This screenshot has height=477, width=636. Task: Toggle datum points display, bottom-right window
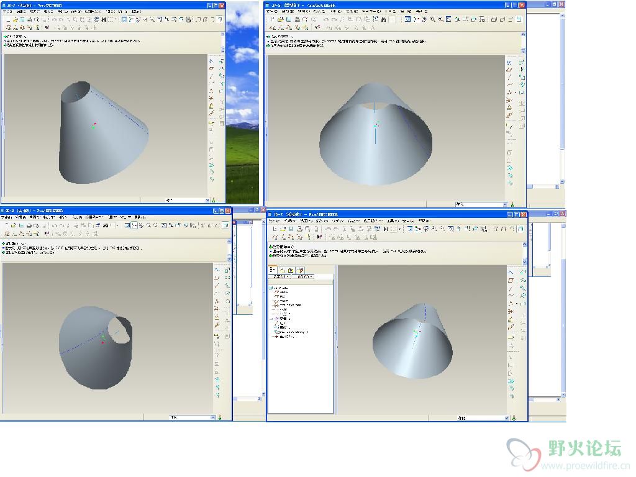click(291, 237)
